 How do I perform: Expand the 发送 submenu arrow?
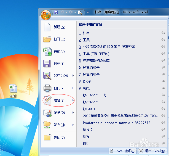(x=73, y=113)
